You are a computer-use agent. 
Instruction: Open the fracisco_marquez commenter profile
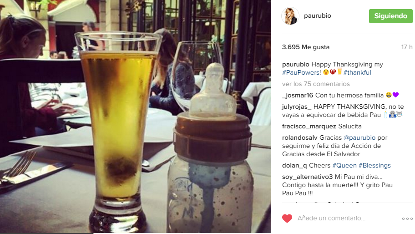[x=309, y=126]
